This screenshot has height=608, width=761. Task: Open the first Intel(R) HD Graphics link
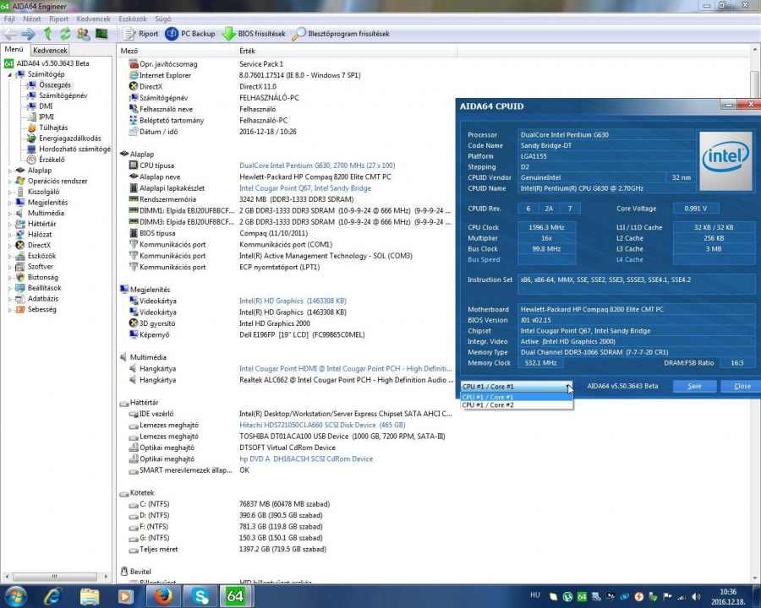(x=293, y=301)
